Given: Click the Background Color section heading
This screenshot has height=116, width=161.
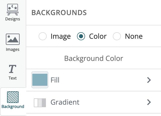Looking at the screenshot, I should (94, 58).
